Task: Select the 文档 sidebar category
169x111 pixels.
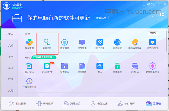Action: pos(11,46)
